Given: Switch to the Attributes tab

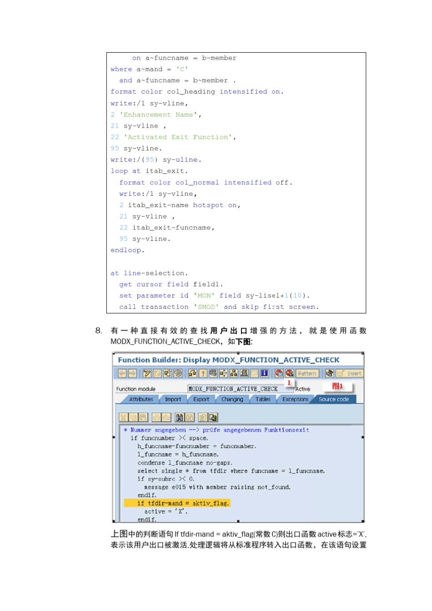Looking at the screenshot, I should [x=141, y=399].
